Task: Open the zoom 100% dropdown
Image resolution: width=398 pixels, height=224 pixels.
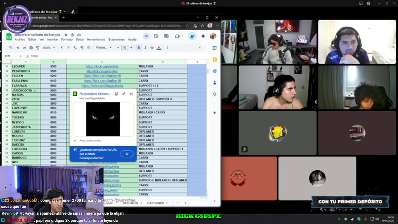Action: coord(49,48)
